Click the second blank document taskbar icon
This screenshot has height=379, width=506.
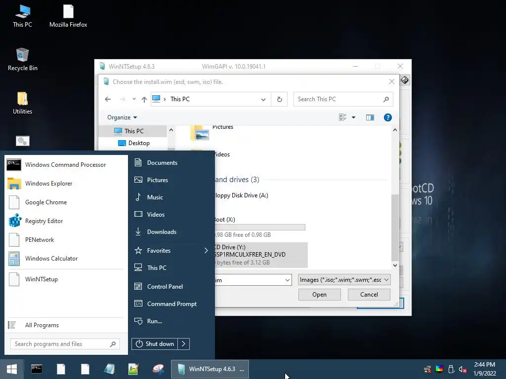click(x=85, y=369)
